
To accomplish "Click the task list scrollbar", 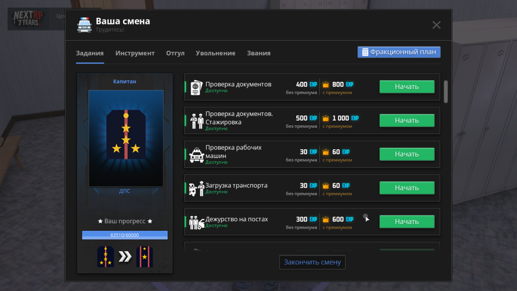I will [x=446, y=91].
